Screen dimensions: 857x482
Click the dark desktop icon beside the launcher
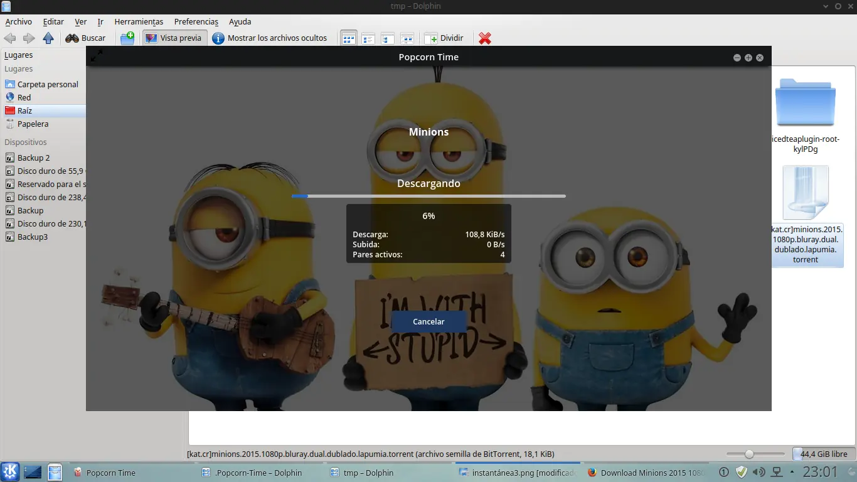click(x=33, y=472)
